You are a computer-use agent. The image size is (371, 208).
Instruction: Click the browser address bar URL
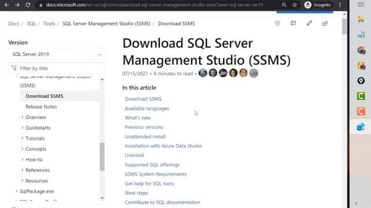coord(155,5)
